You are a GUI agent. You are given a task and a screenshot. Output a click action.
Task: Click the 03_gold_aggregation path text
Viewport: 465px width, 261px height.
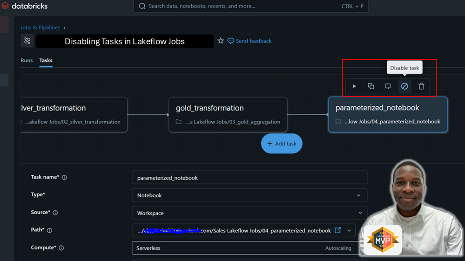click(x=233, y=122)
